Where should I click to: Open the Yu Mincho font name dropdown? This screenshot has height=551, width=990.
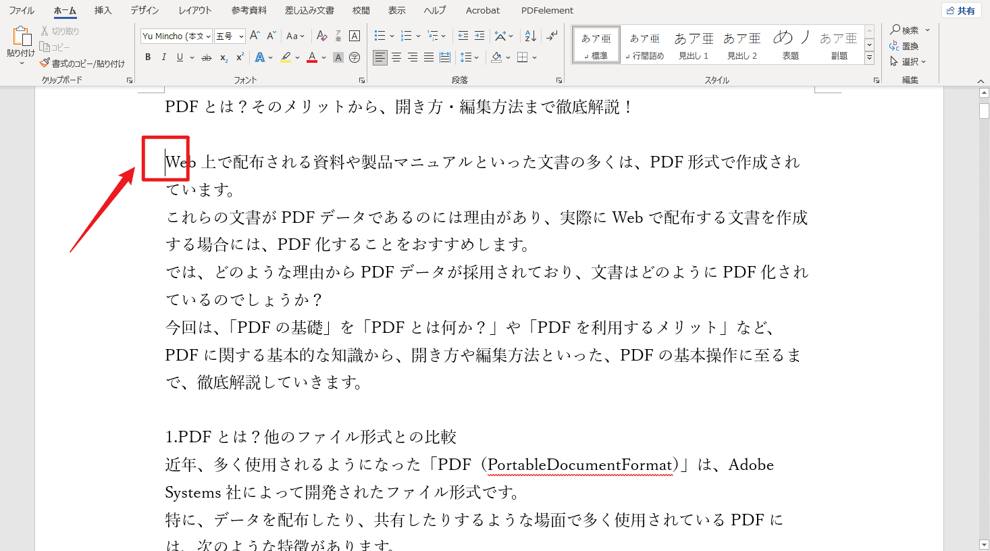pyautogui.click(x=209, y=36)
